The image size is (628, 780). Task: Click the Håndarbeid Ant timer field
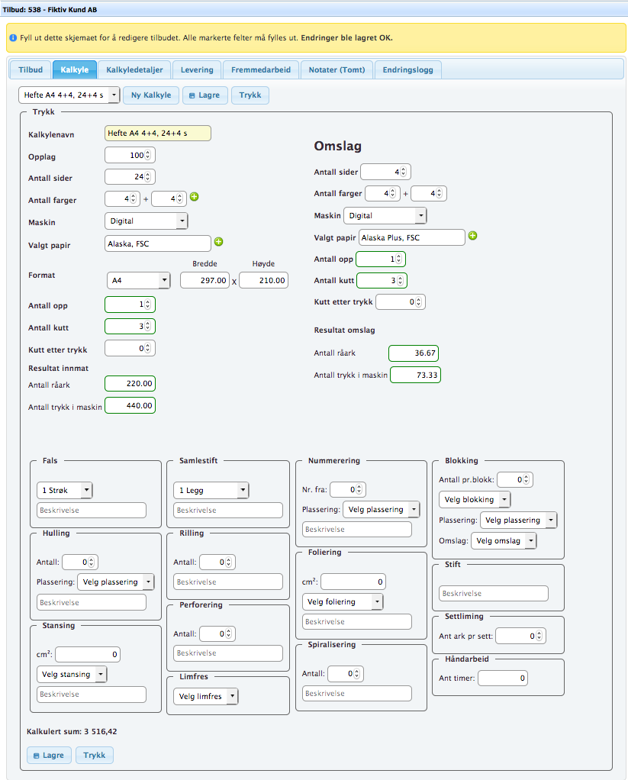(x=502, y=678)
